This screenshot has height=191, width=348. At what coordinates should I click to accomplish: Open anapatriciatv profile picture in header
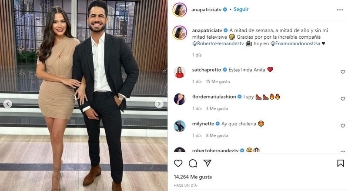[180, 10]
